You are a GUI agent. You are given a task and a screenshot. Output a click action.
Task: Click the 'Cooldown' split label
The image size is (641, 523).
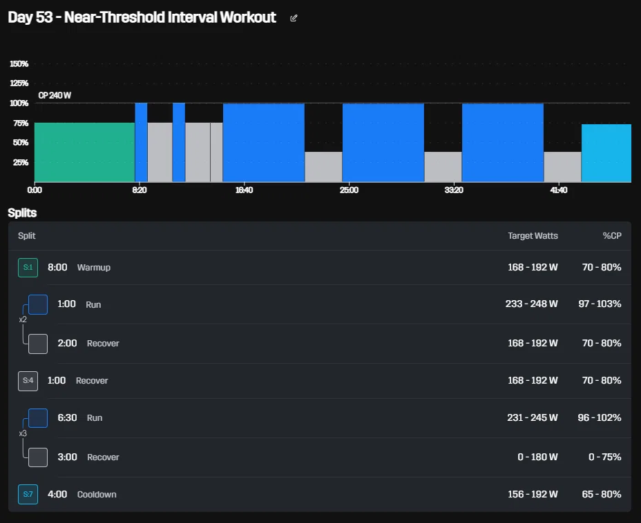click(x=97, y=495)
